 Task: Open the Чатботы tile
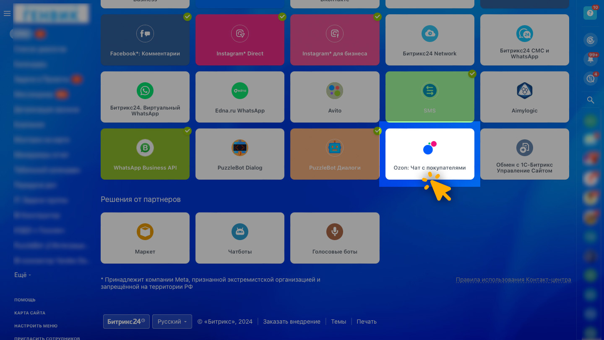(x=240, y=238)
